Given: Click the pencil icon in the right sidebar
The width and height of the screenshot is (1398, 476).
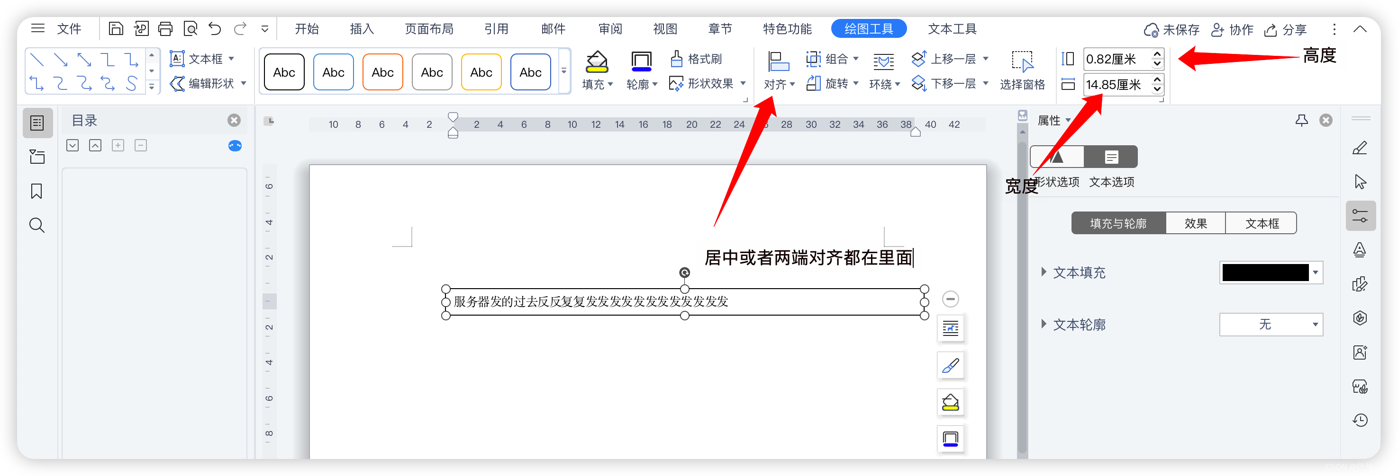Looking at the screenshot, I should [x=1360, y=148].
